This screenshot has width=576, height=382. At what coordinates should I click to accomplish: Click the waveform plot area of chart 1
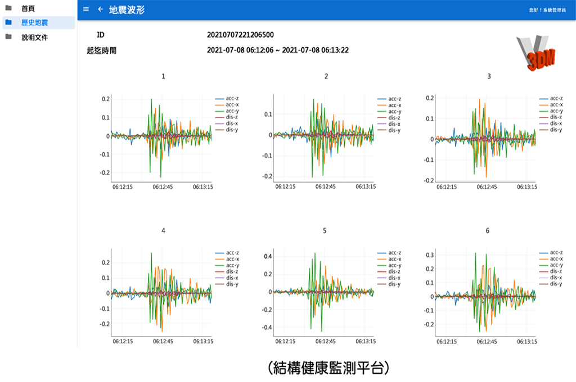[161, 138]
